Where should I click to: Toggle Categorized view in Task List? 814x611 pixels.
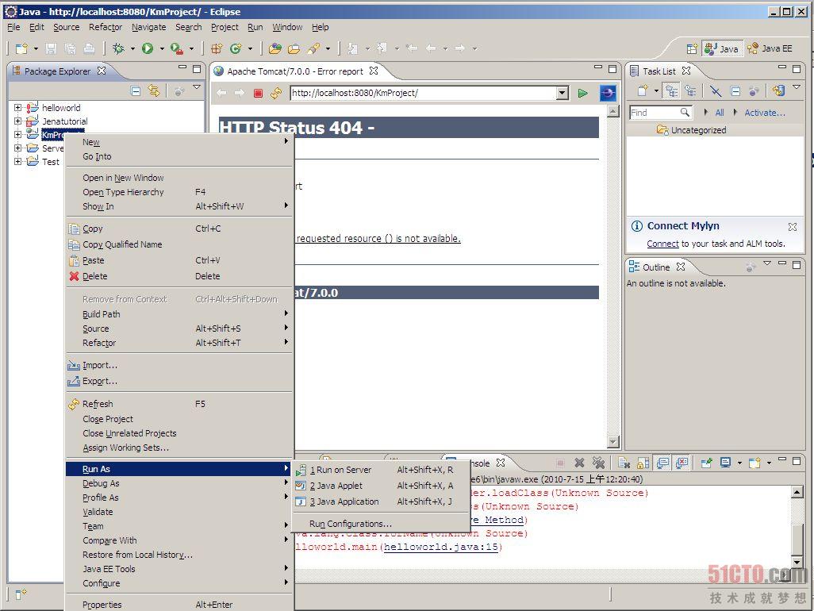coord(672,91)
